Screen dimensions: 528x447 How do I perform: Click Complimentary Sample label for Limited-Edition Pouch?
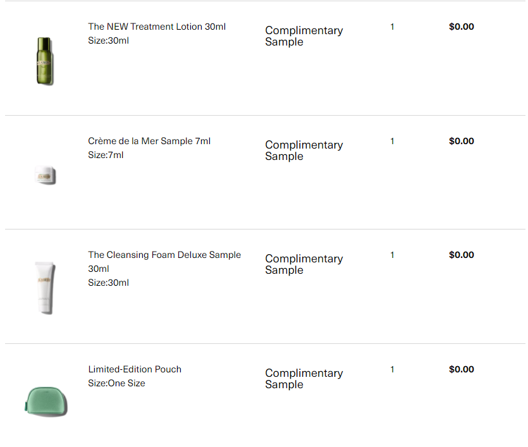click(x=304, y=379)
